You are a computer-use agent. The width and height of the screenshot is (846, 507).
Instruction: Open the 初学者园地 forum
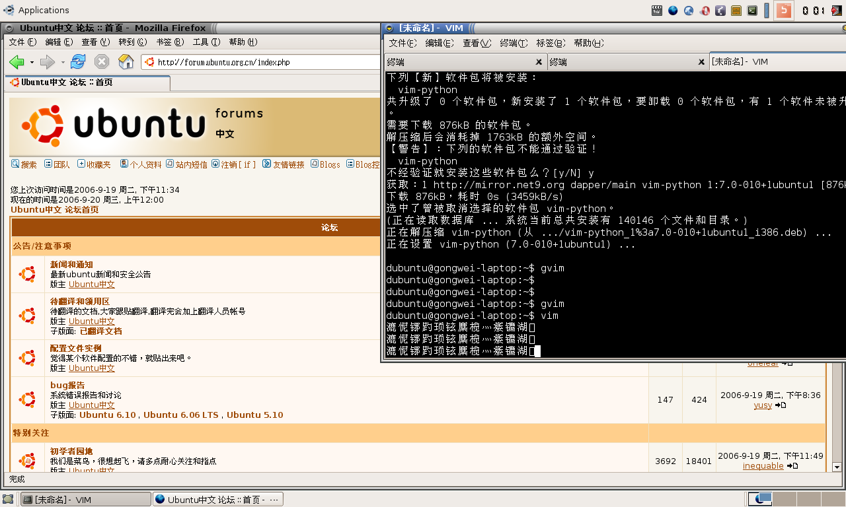71,451
